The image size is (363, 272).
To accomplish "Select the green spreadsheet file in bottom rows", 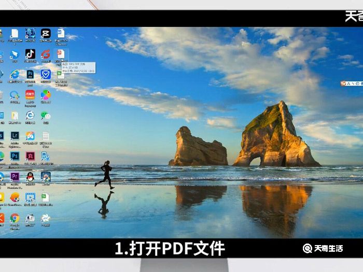I will 46,197.
